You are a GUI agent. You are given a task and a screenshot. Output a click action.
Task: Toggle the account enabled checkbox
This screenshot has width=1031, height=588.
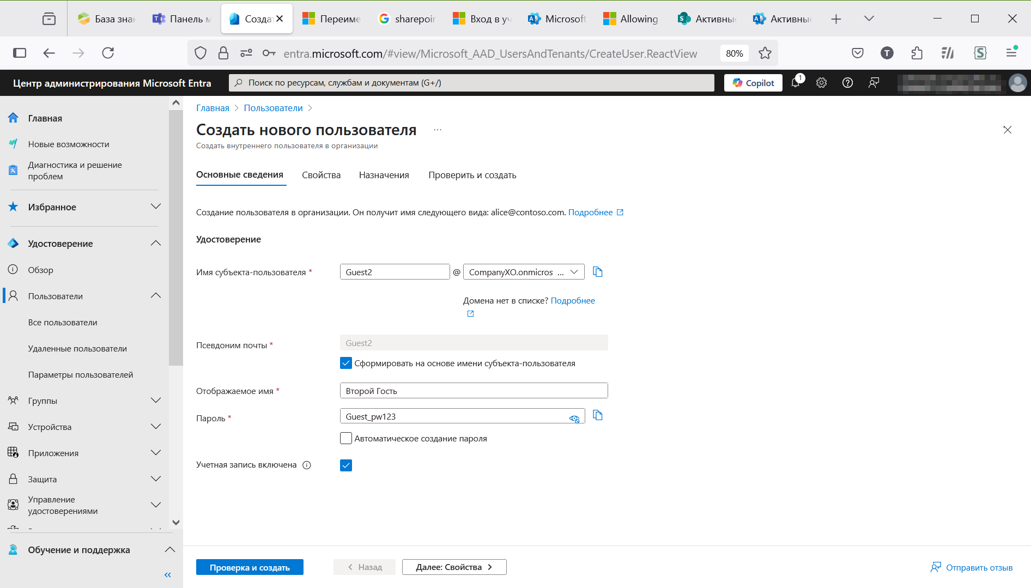coord(346,465)
